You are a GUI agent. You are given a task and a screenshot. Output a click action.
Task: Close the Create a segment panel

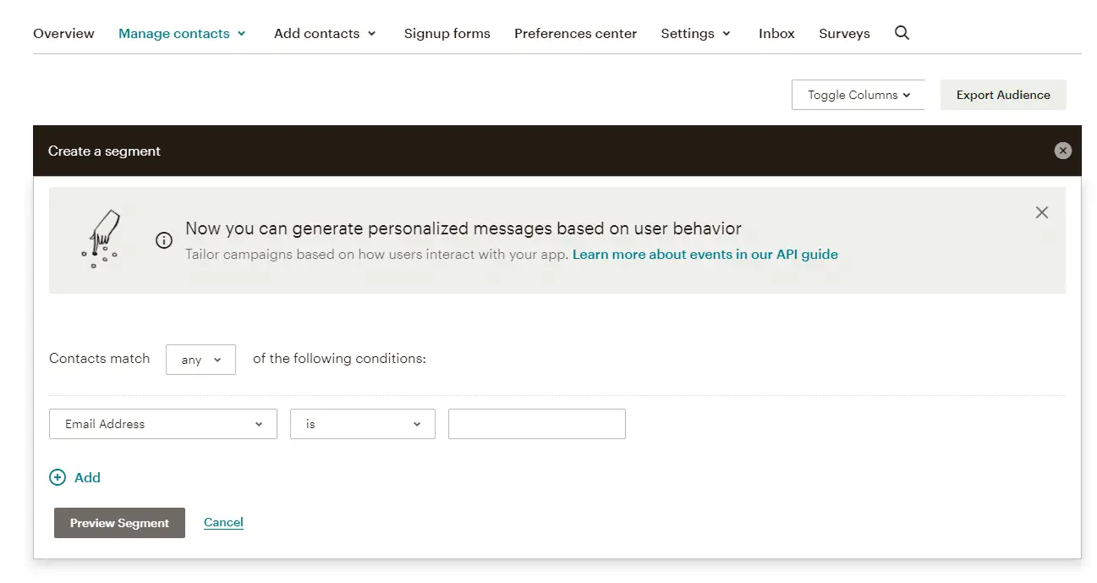point(1062,151)
